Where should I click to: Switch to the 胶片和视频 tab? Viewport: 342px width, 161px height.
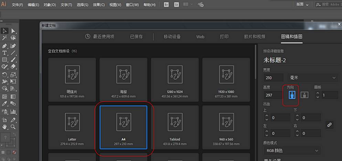pyautogui.click(x=255, y=37)
